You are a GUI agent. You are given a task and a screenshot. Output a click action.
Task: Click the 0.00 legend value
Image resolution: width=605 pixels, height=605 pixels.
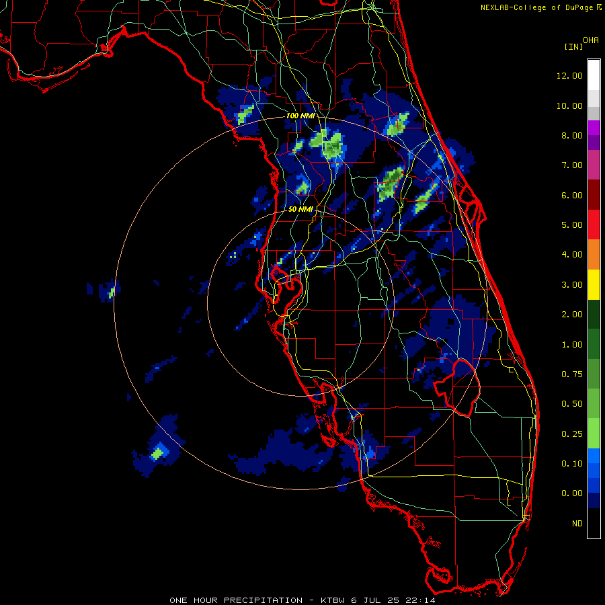[572, 493]
